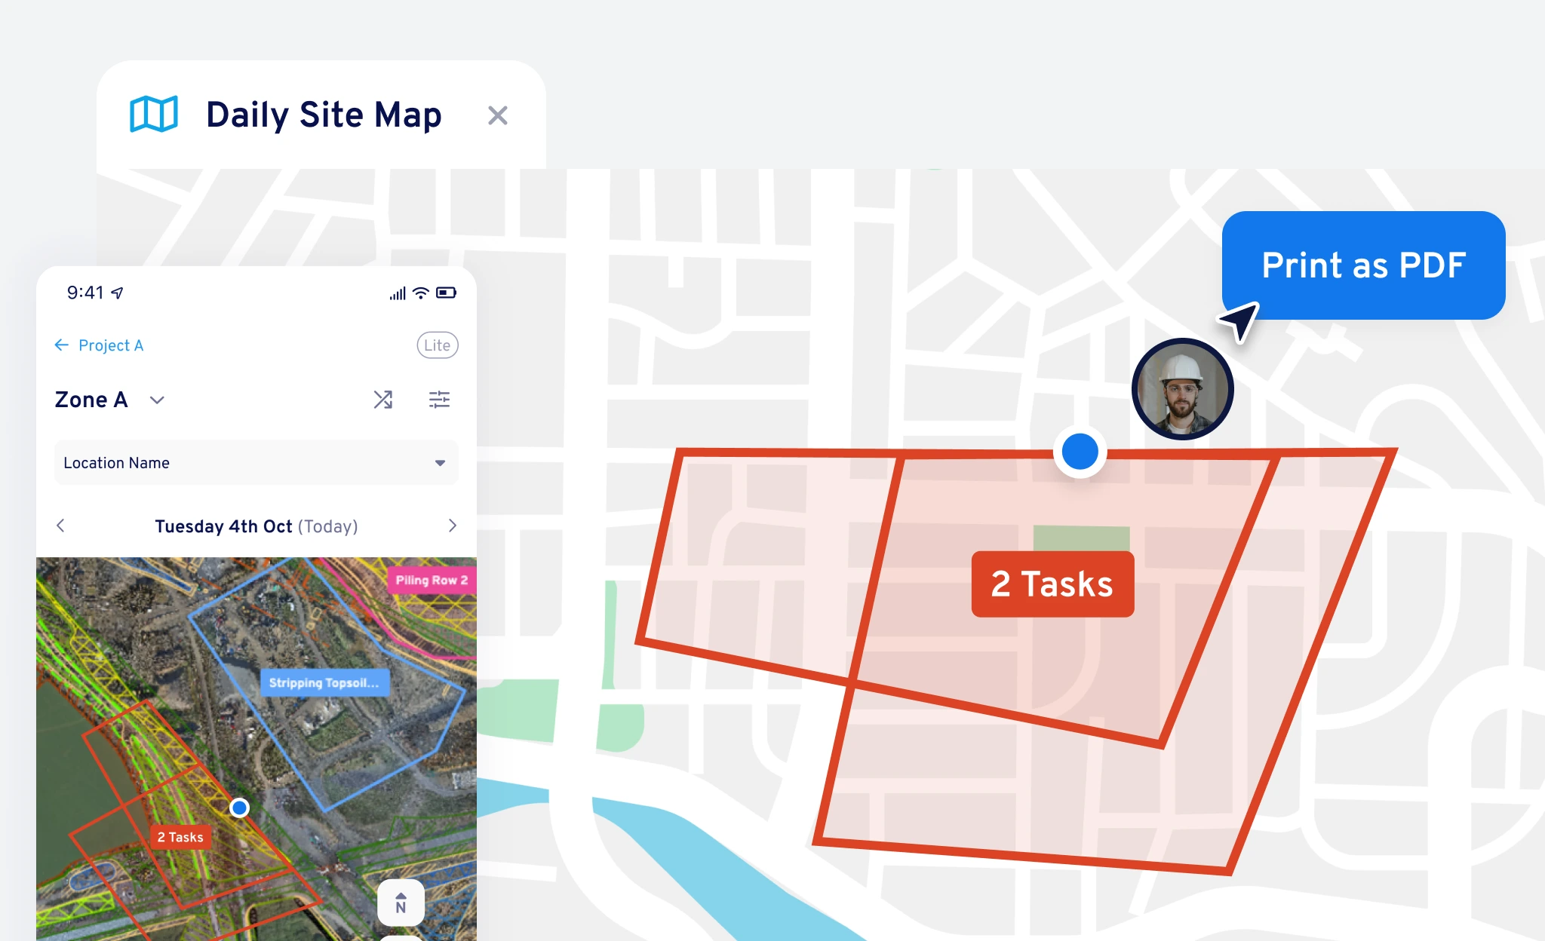The height and width of the screenshot is (941, 1545).
Task: Open the Location Name dropdown
Action: click(256, 463)
